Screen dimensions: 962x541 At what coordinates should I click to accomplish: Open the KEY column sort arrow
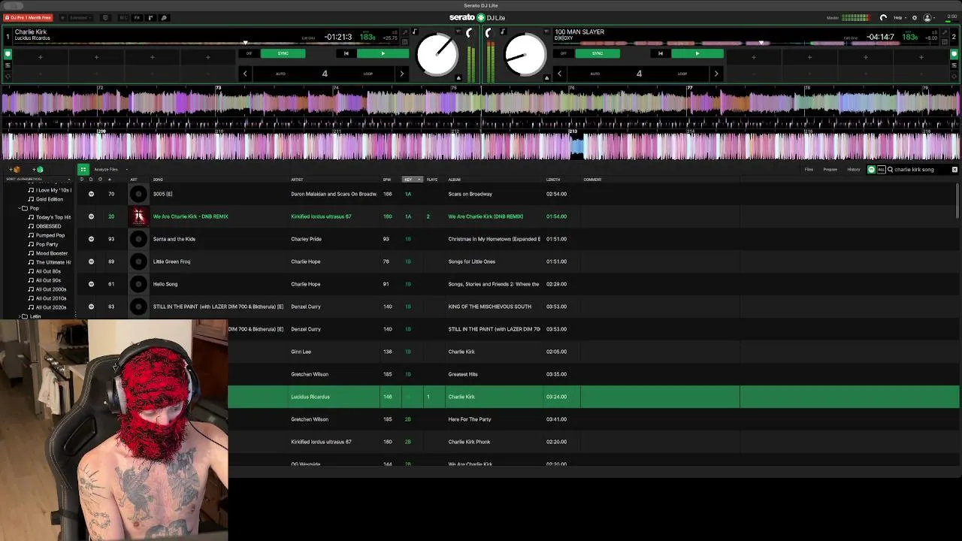[x=419, y=180]
